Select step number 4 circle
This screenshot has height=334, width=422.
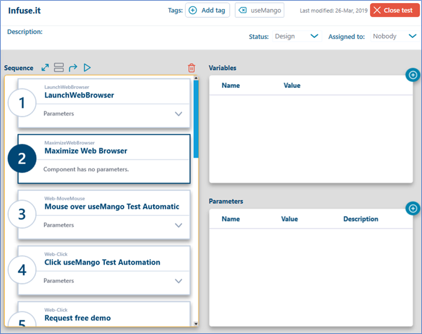(x=22, y=270)
